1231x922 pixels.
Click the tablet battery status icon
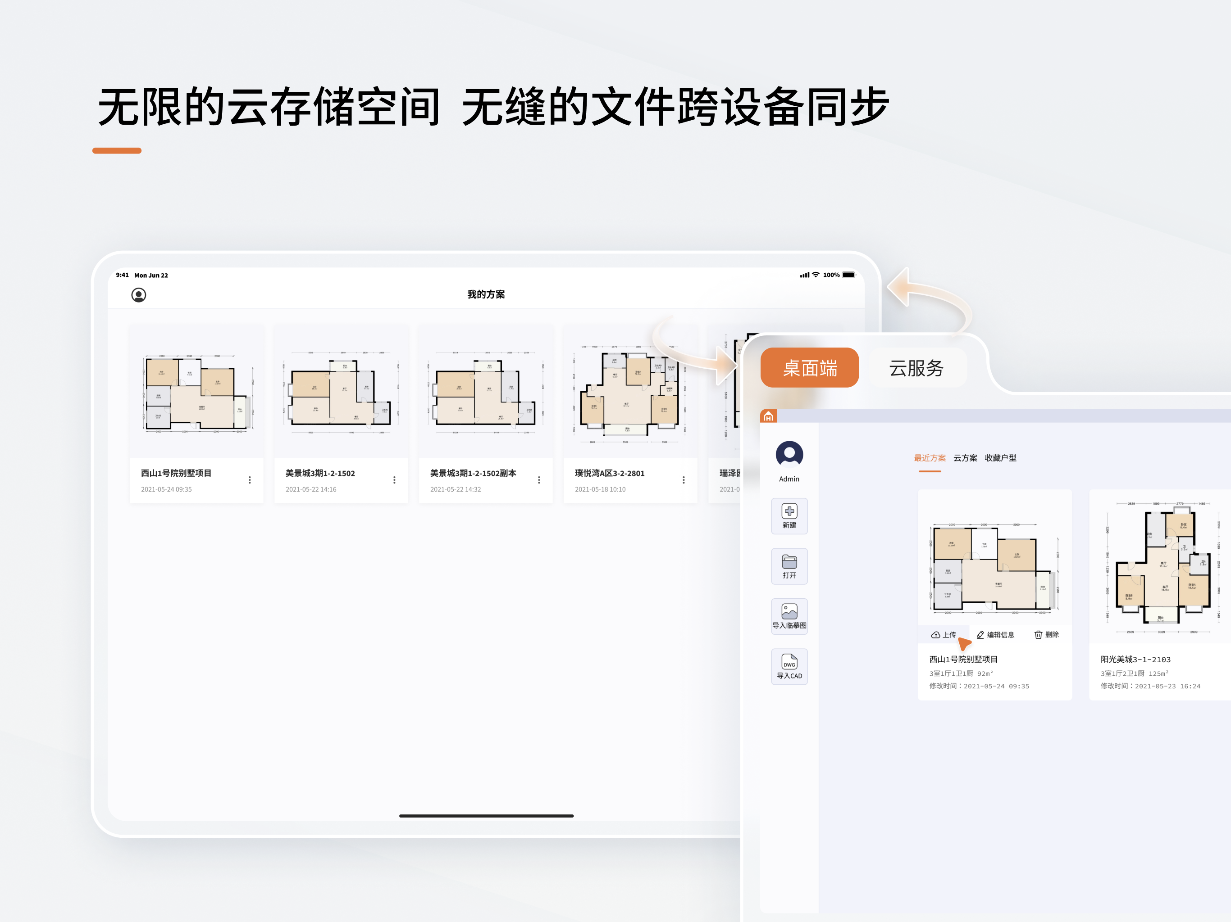848,275
